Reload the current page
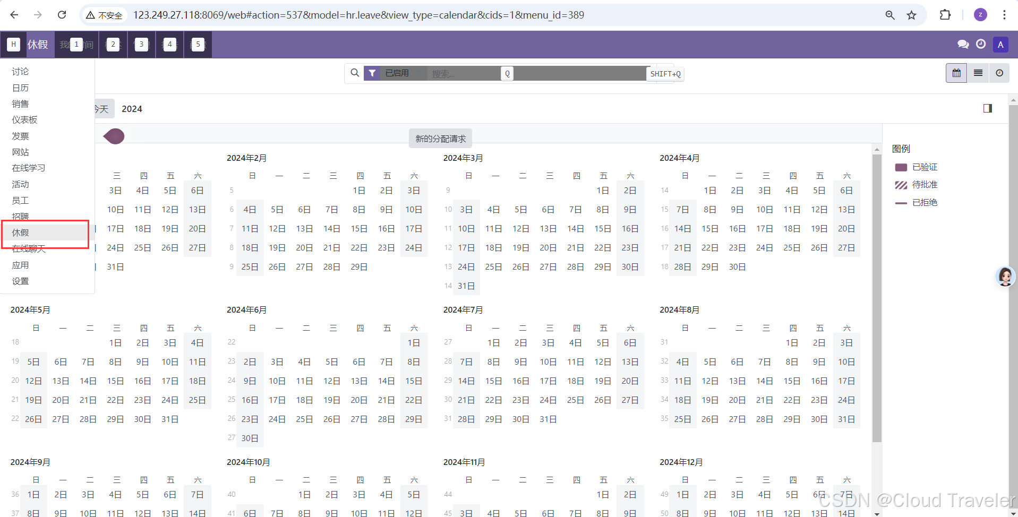Screen dimensions: 1018x517 (x=62, y=15)
